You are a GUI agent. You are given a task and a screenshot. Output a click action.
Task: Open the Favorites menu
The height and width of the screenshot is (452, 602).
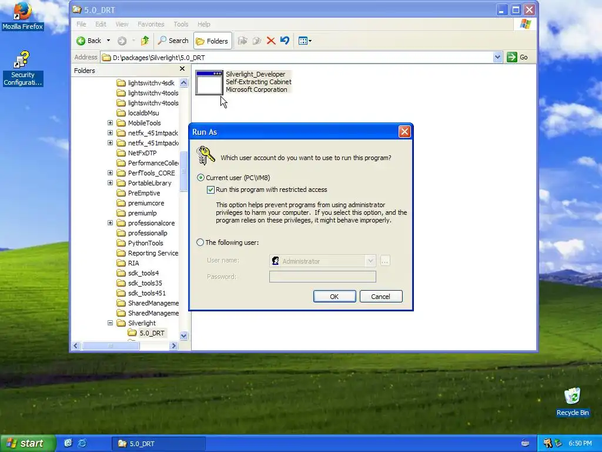tap(151, 24)
